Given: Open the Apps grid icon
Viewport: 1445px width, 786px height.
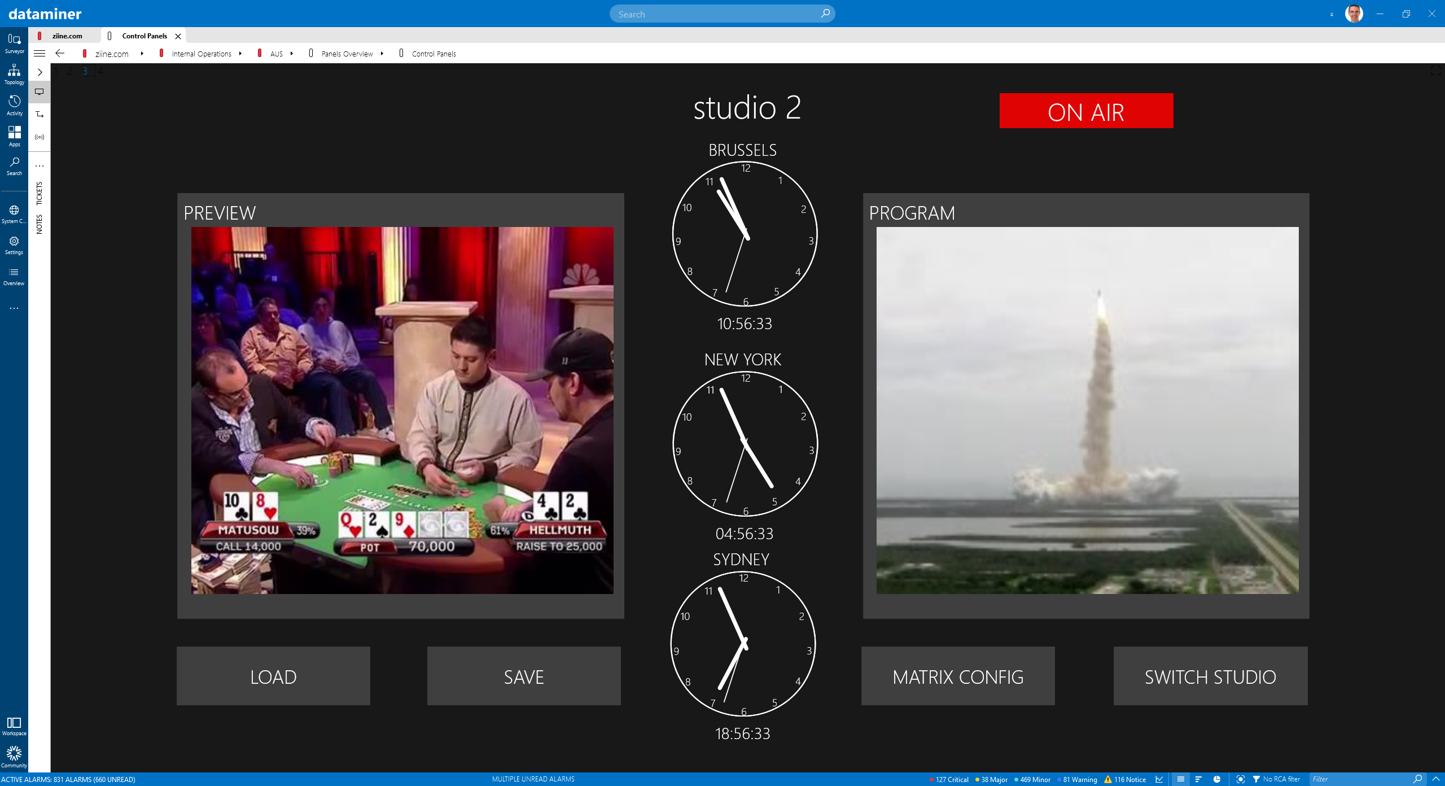Looking at the screenshot, I should click(x=14, y=136).
